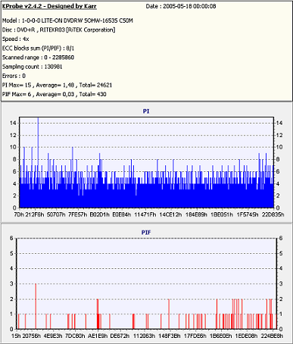This screenshot has width=293, height=344.
Task: Click the PIF chart title
Action: tap(146, 232)
